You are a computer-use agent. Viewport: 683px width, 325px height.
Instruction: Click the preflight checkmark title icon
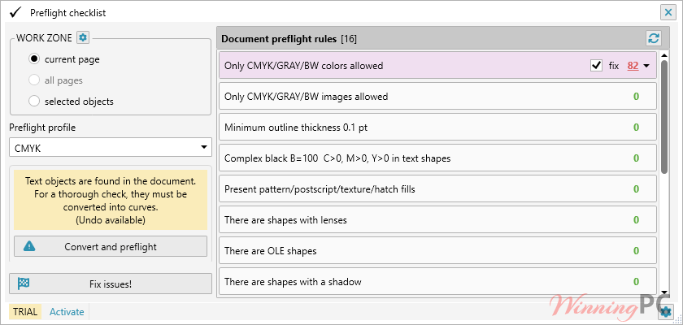(x=15, y=12)
